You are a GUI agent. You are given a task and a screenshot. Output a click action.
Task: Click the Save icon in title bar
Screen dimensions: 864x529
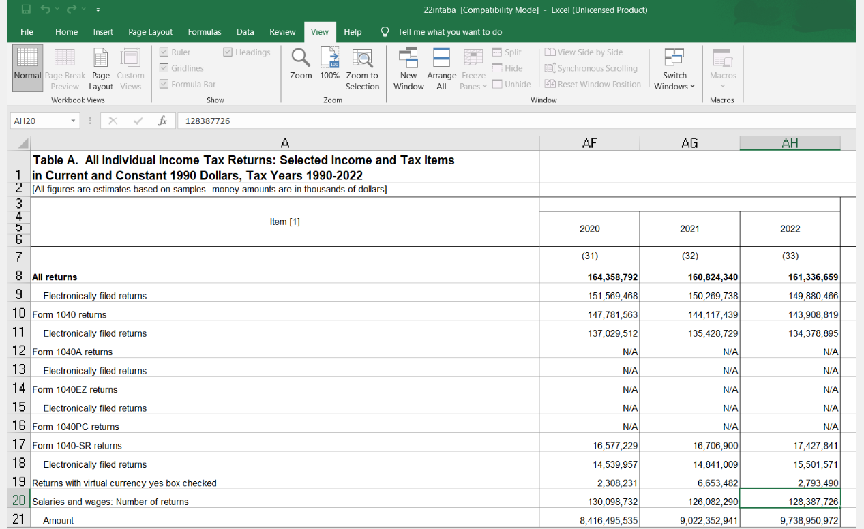[x=26, y=10]
